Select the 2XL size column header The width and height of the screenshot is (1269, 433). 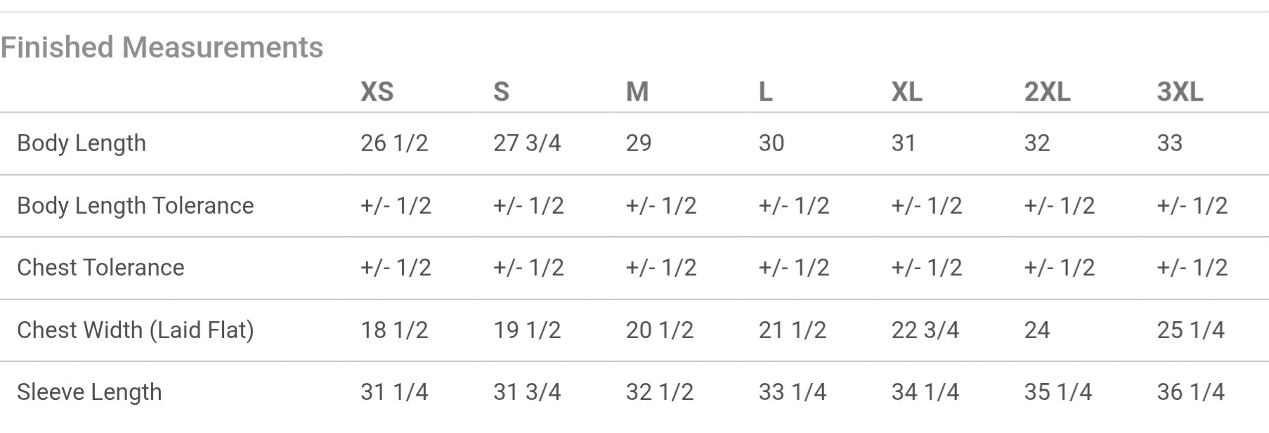(1047, 91)
